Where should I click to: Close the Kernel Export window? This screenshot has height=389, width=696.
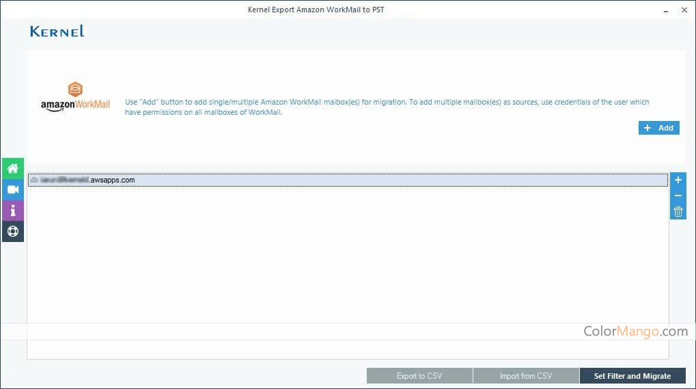pyautogui.click(x=684, y=10)
